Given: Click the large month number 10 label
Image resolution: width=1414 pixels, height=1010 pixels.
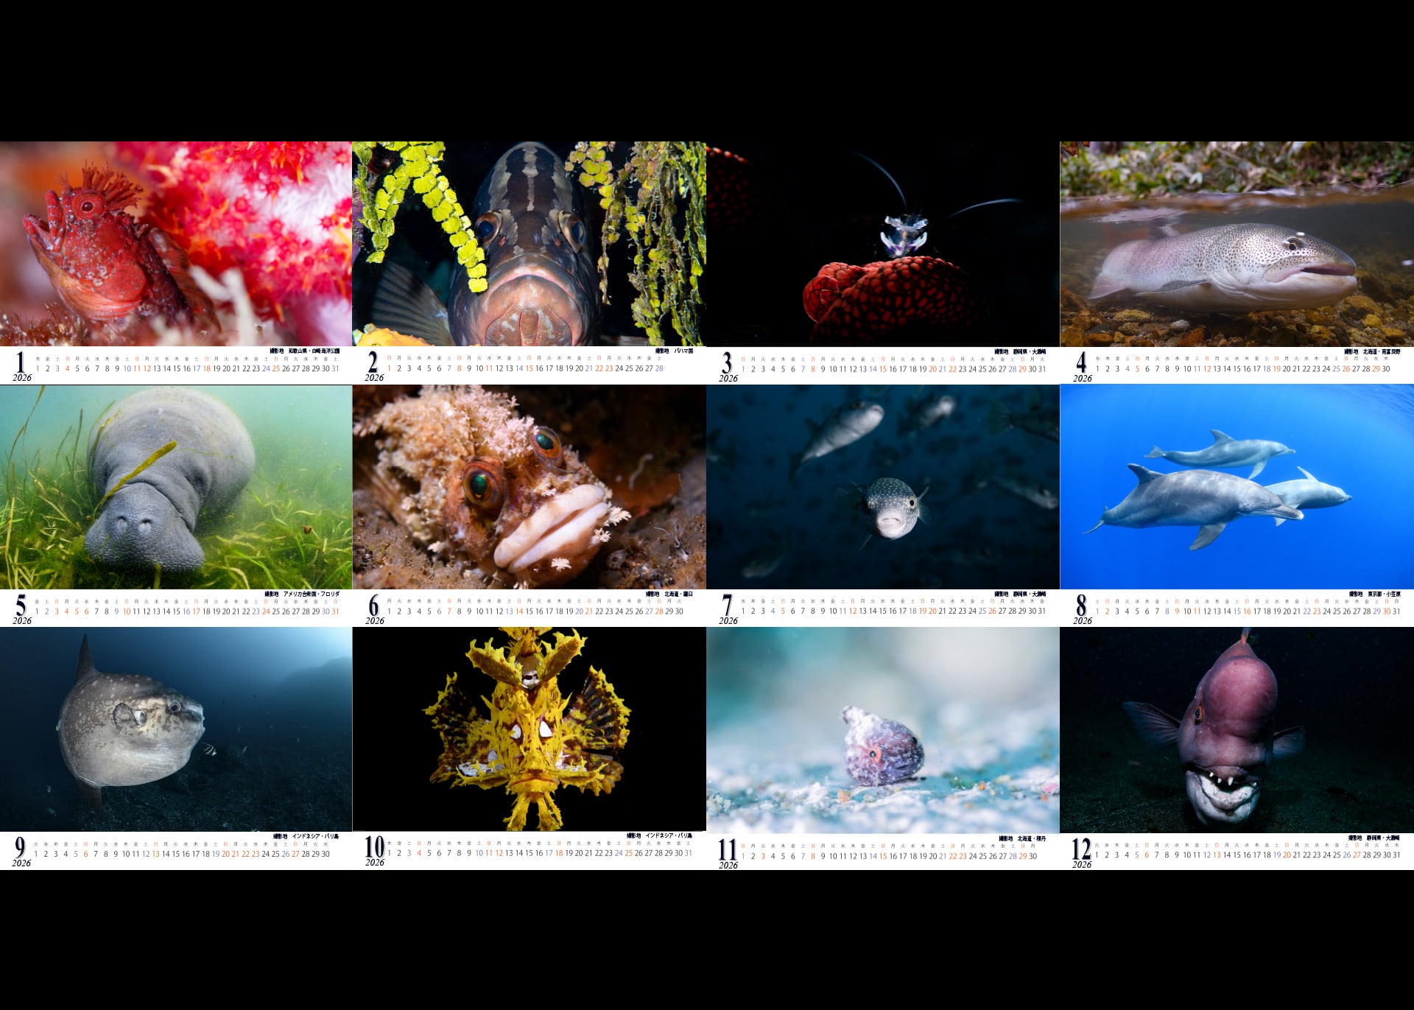Looking at the screenshot, I should pyautogui.click(x=374, y=846).
